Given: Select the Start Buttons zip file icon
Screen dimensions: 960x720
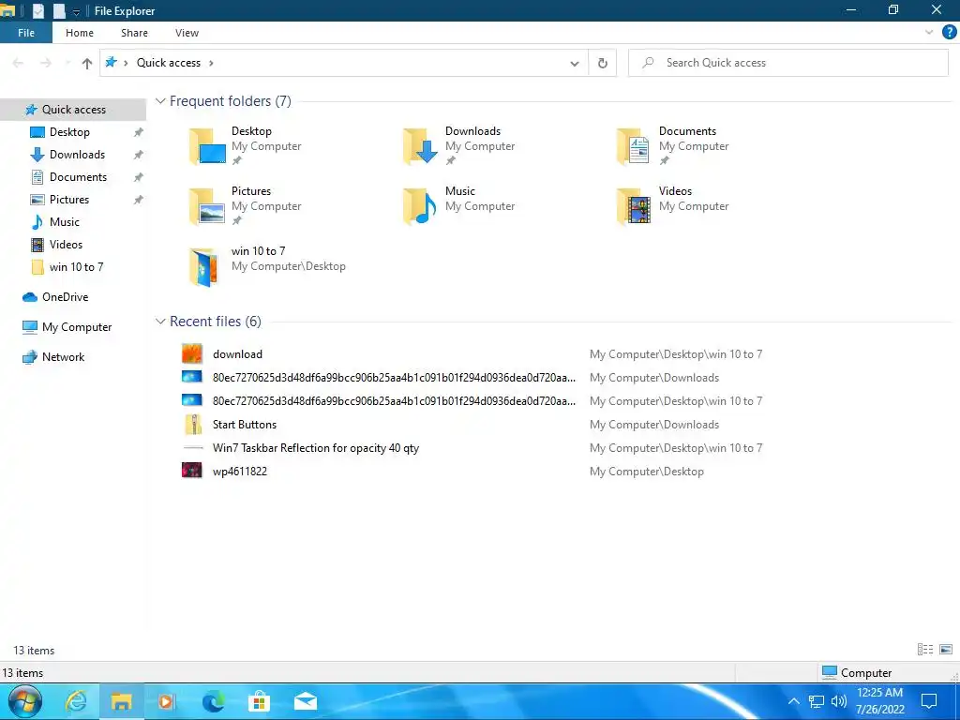Looking at the screenshot, I should click(193, 425).
